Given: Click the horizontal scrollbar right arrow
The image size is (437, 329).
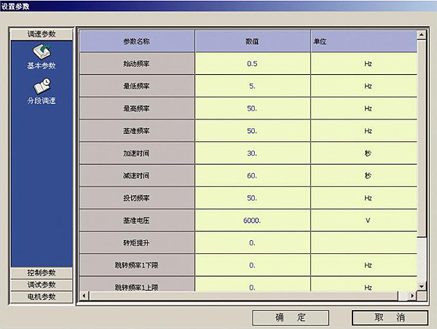Looking at the screenshot, I should point(413,296).
